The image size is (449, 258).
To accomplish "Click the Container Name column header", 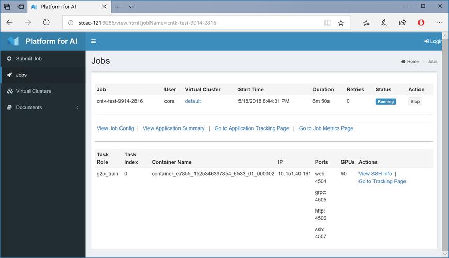I will (x=172, y=162).
